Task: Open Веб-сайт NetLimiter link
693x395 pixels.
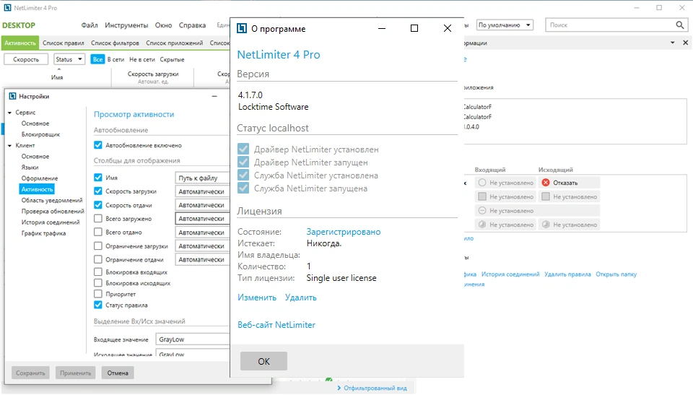Action: pos(276,325)
